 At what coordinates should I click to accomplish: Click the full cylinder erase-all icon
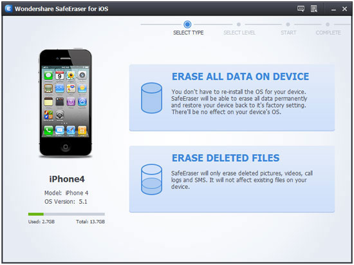coord(151,98)
